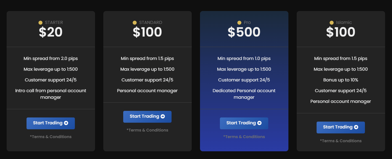Click the yellow dot beside STARTER label
Screen dimensions: 392x159
pyautogui.click(x=40, y=23)
